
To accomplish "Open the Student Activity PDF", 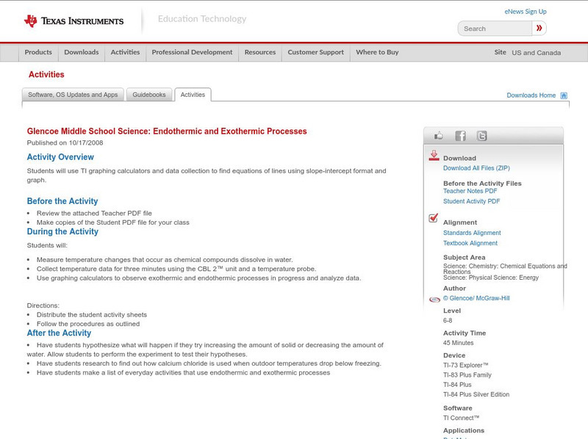I will pyautogui.click(x=471, y=201).
